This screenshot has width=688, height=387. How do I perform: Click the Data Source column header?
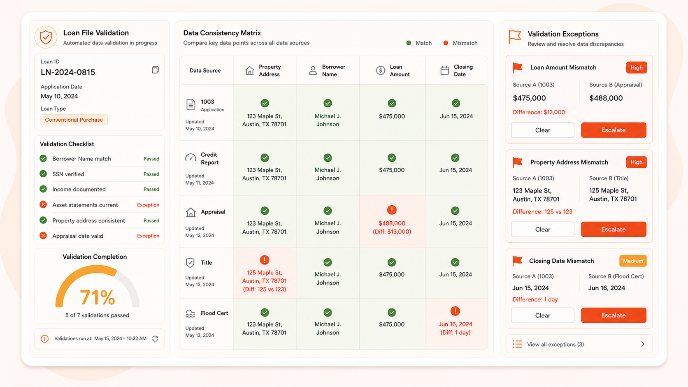pos(205,71)
